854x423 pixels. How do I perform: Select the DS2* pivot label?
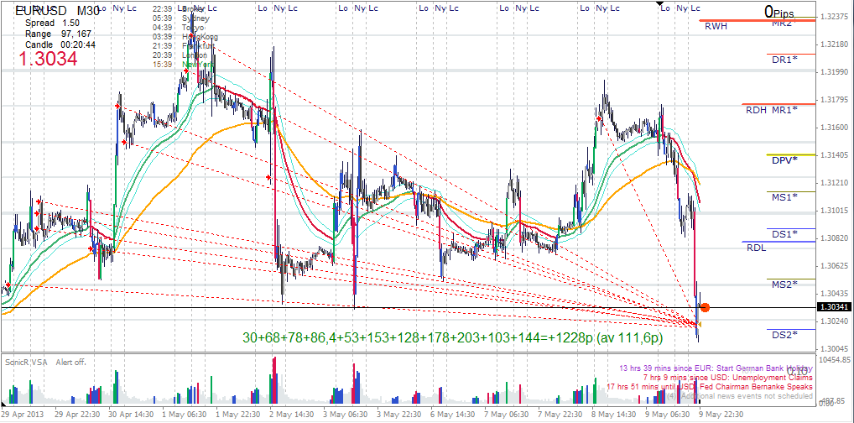coord(784,334)
